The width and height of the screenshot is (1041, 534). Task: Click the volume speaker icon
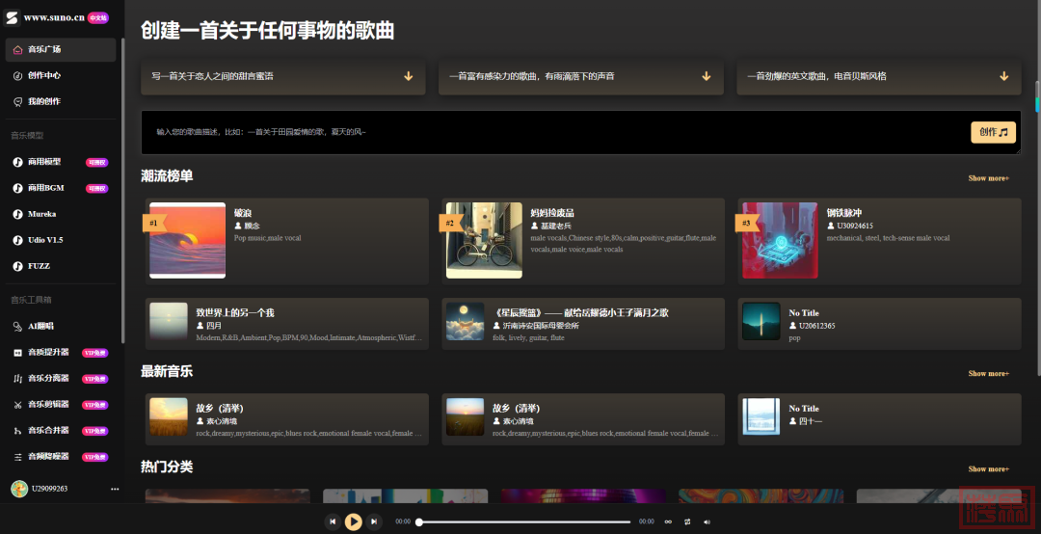[707, 521]
